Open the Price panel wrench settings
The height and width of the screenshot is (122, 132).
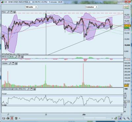[x=9, y=12]
